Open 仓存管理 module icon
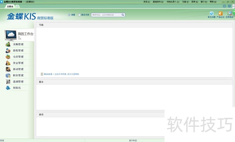The height and width of the screenshot is (142, 235). 8,57
